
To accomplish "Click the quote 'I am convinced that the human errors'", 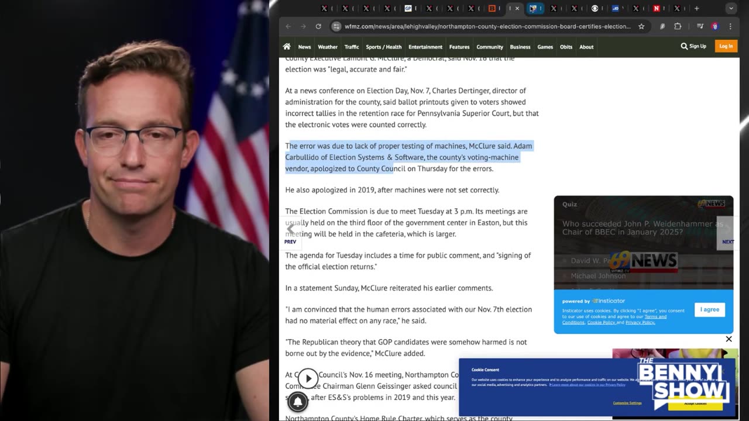I will 408,315.
